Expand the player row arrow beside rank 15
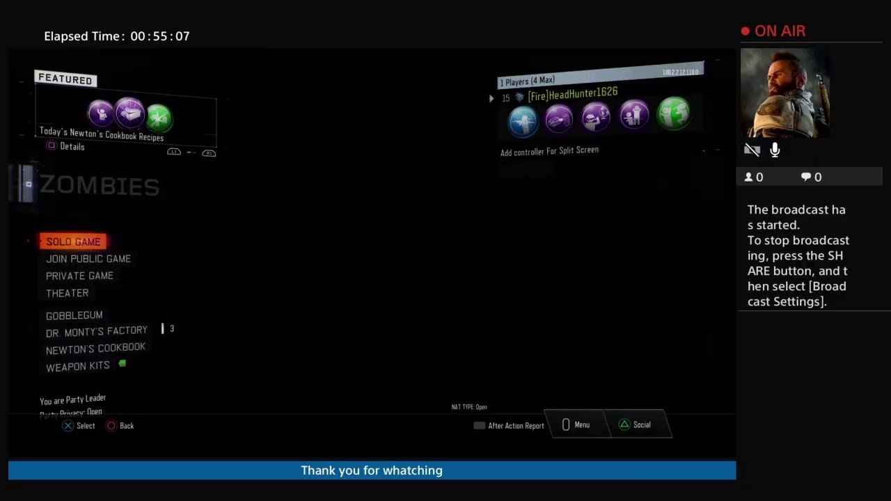891x501 pixels. 491,99
